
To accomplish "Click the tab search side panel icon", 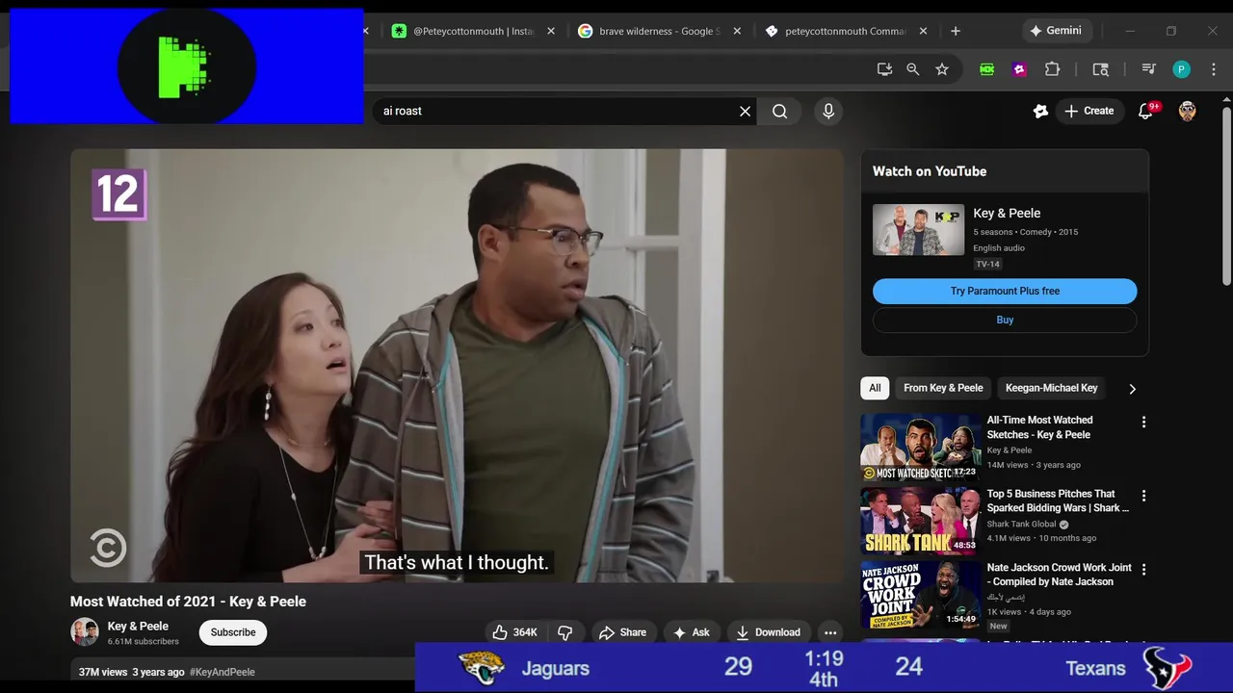I will (1100, 69).
